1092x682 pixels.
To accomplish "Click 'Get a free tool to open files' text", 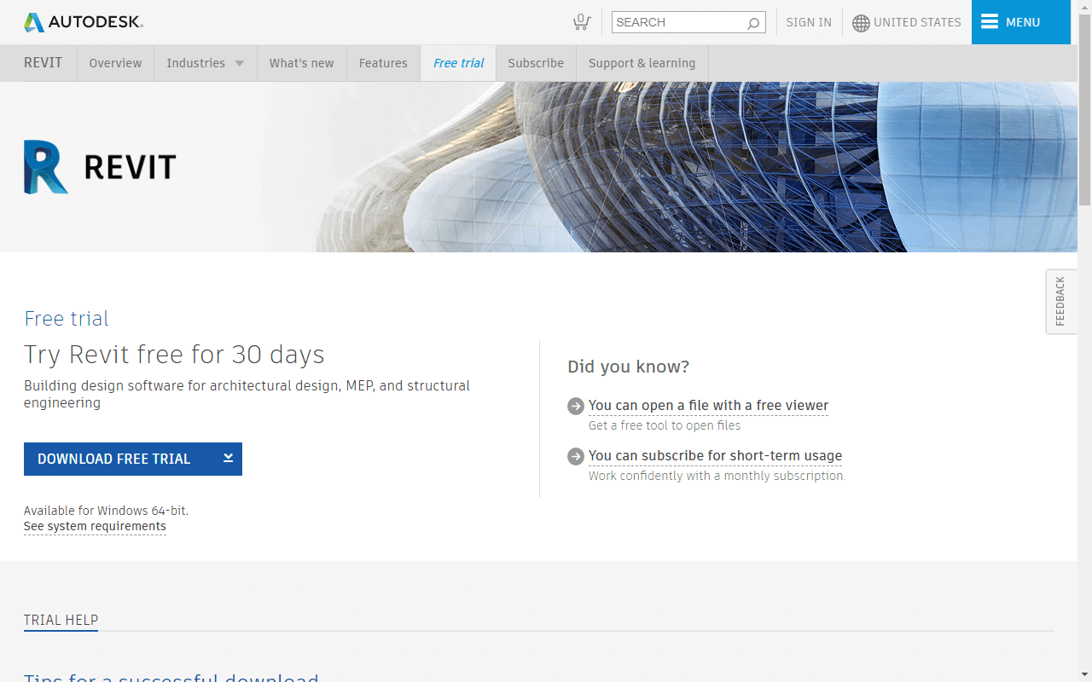I will click(x=665, y=425).
